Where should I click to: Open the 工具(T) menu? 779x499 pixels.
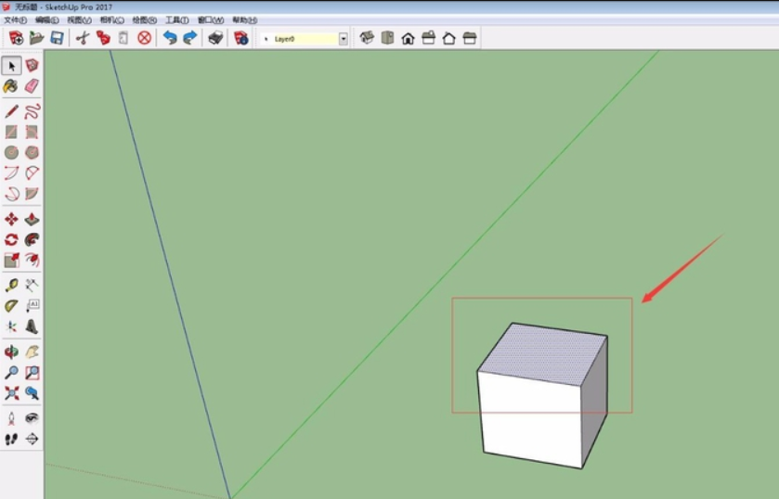176,19
